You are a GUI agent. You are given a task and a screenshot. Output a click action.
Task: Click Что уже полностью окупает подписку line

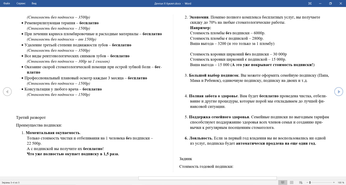point(73,154)
